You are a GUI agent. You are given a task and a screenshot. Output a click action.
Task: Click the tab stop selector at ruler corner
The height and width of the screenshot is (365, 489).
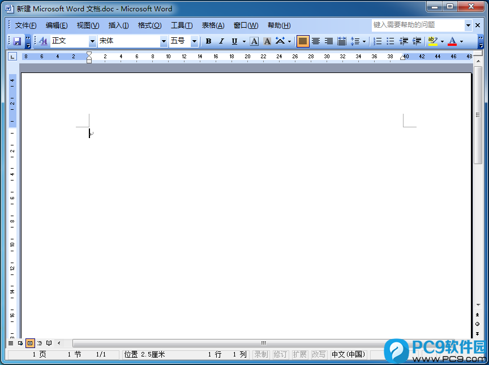click(12, 57)
